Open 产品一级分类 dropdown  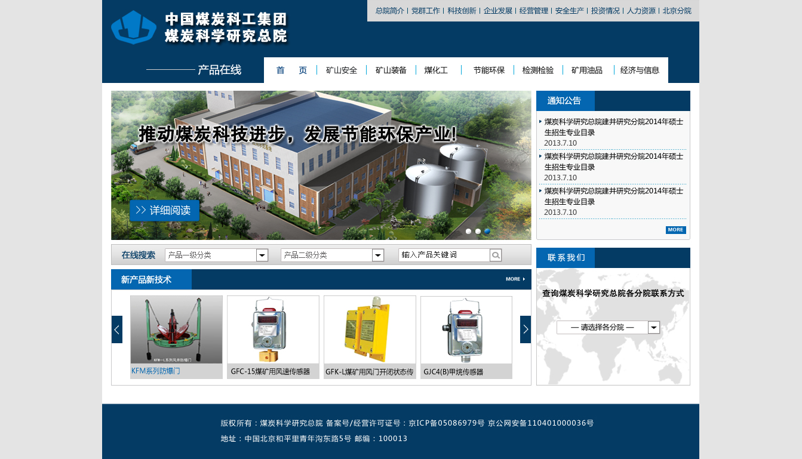pos(217,255)
